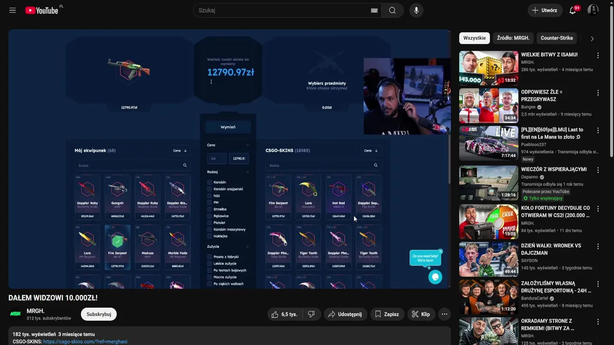This screenshot has width=614, height=345.
Task: Open options for ODPOWIESZ ŹLE = PRZEGRYWASZ video
Action: pyautogui.click(x=598, y=92)
